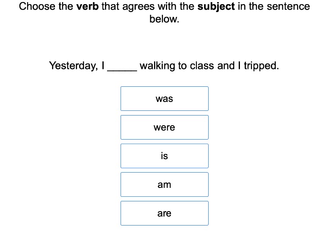Click the bold word "verb" in instructions

88,7
